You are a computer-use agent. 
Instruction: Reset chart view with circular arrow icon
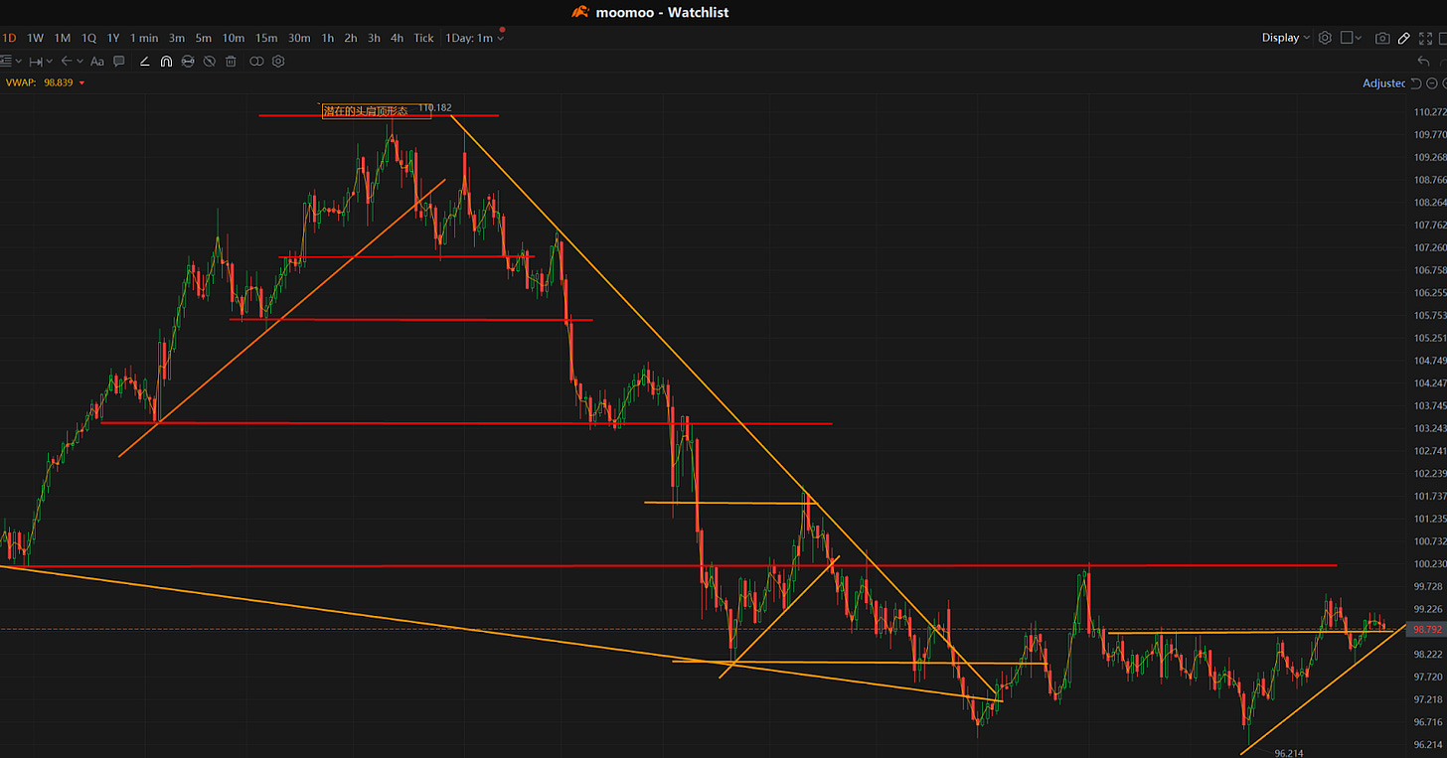1415,83
